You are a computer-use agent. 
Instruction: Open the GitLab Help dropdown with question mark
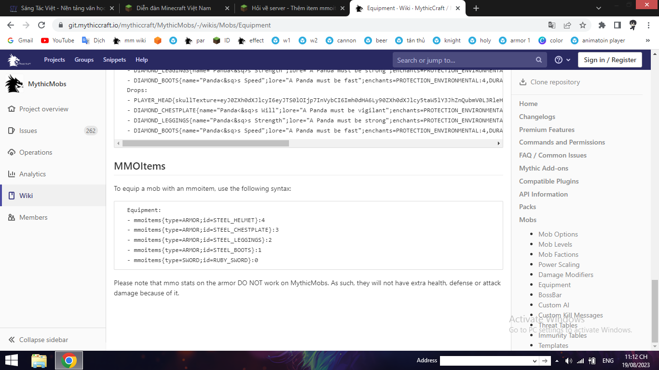pyautogui.click(x=563, y=60)
